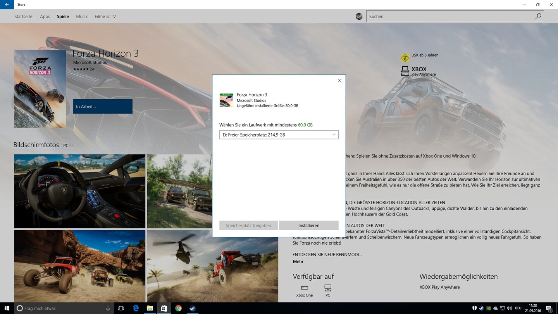Screen dimensions: 558x314
Task: Click the search magnifier icon
Action: [538, 16]
